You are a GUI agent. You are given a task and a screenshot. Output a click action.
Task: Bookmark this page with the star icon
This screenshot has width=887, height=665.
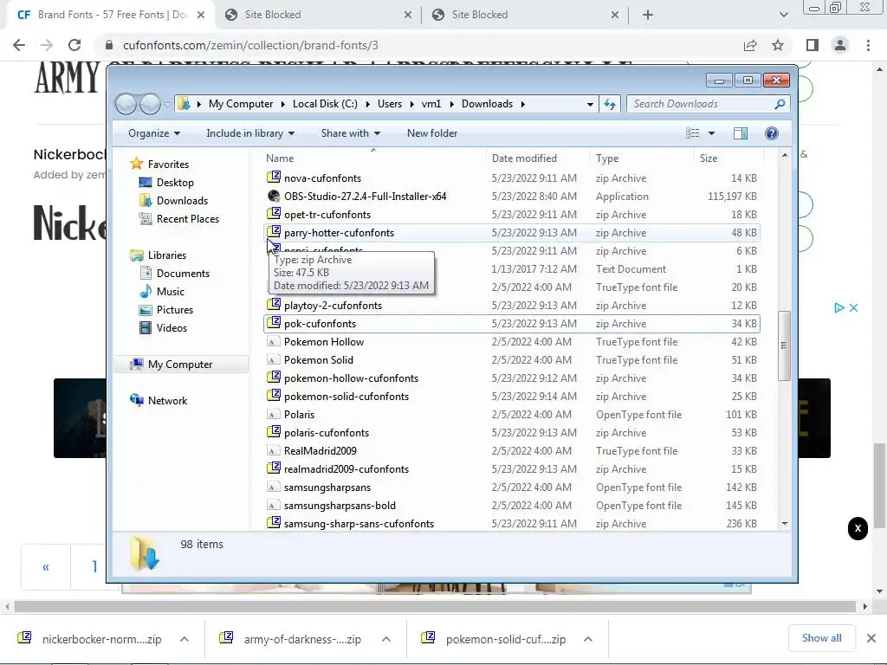point(778,45)
